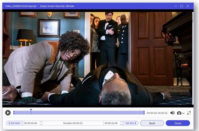Click the 00:00:02/ 00:00:22 time readout
Screen dimensions: 199x131
point(157,113)
